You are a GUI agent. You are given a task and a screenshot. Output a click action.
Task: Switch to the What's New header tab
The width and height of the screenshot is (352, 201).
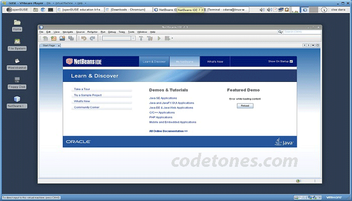(x=215, y=61)
